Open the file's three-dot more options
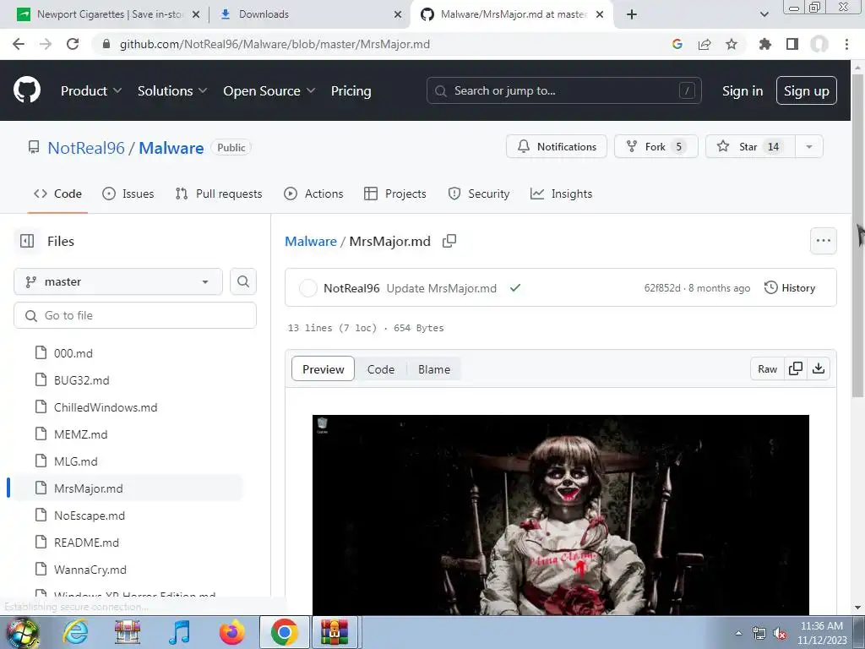 point(824,241)
